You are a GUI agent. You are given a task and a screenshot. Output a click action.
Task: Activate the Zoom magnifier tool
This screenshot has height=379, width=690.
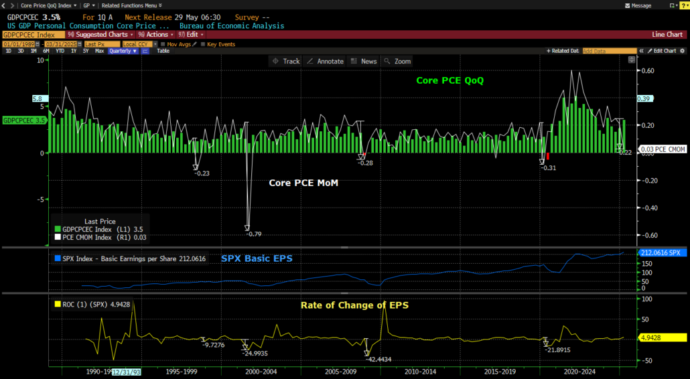tap(397, 61)
